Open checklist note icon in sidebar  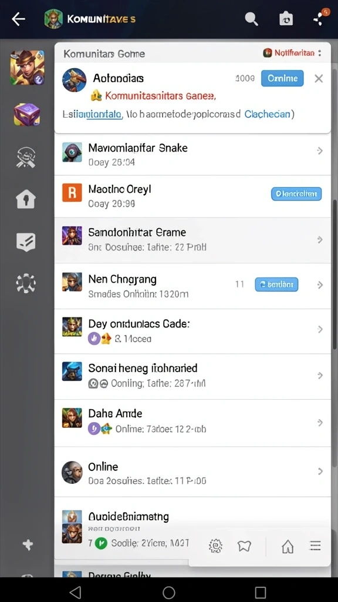click(26, 242)
